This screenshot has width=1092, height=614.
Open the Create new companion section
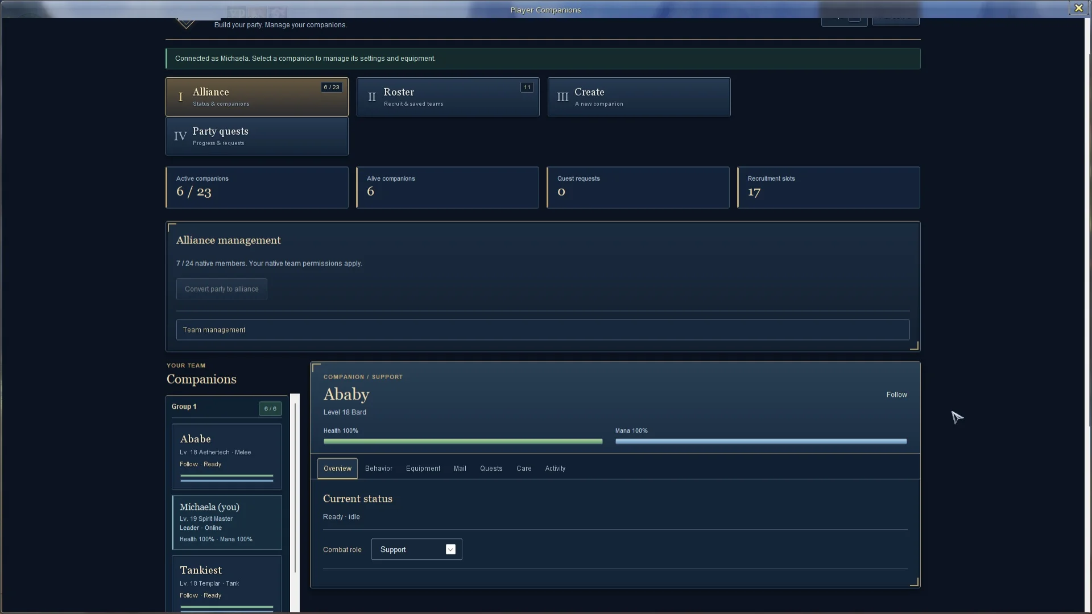[x=639, y=97]
